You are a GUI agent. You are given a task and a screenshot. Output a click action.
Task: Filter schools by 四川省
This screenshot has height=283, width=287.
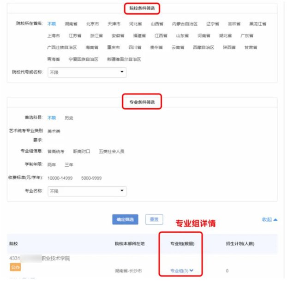135,47
